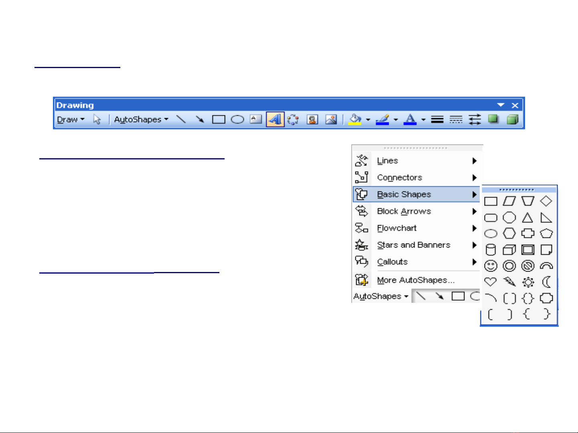Choose the Rectangle shape in the Basic Shapes palette
Screen dimensions: 578x433
click(491, 201)
